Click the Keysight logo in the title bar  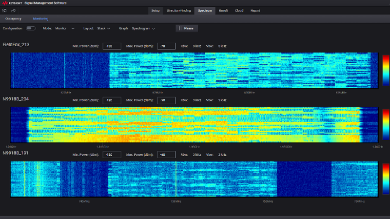click(12, 3)
